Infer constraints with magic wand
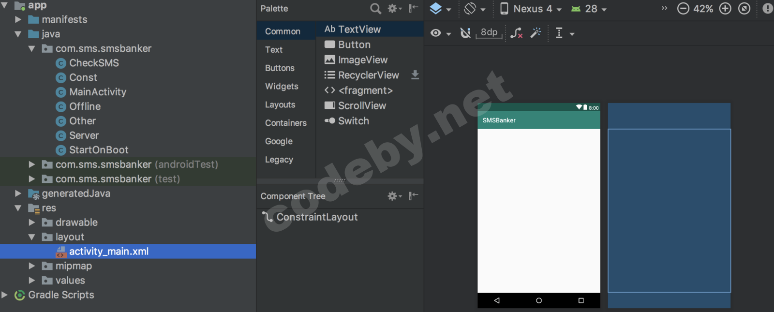This screenshot has width=774, height=312. tap(536, 33)
